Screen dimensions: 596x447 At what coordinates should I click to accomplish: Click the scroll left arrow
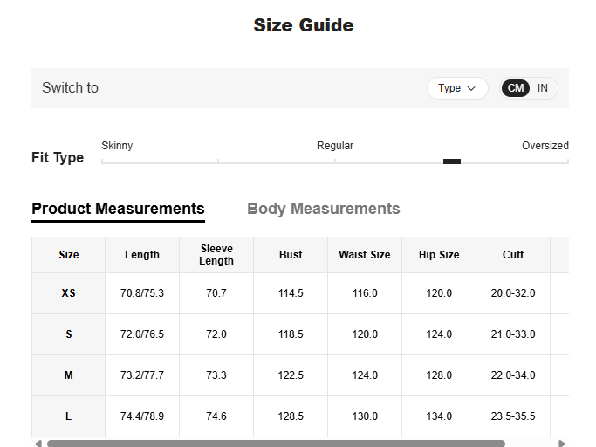tap(38, 444)
